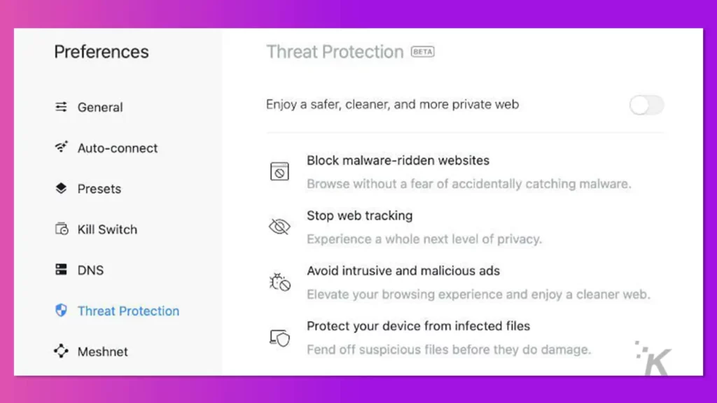Click the Presets layers icon
Image resolution: width=717 pixels, height=403 pixels.
[62, 188]
